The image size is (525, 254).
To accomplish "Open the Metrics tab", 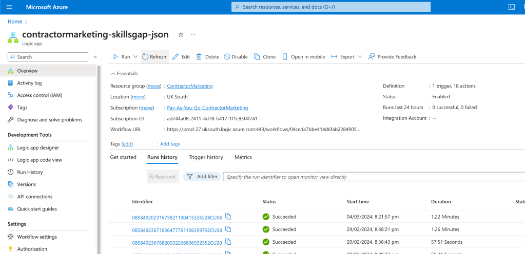I will tap(243, 157).
